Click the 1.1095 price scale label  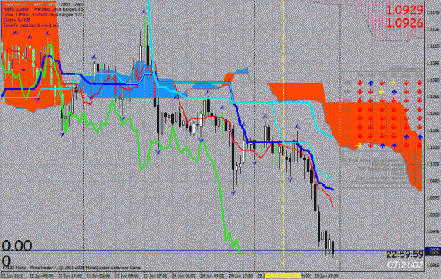coord(433,63)
